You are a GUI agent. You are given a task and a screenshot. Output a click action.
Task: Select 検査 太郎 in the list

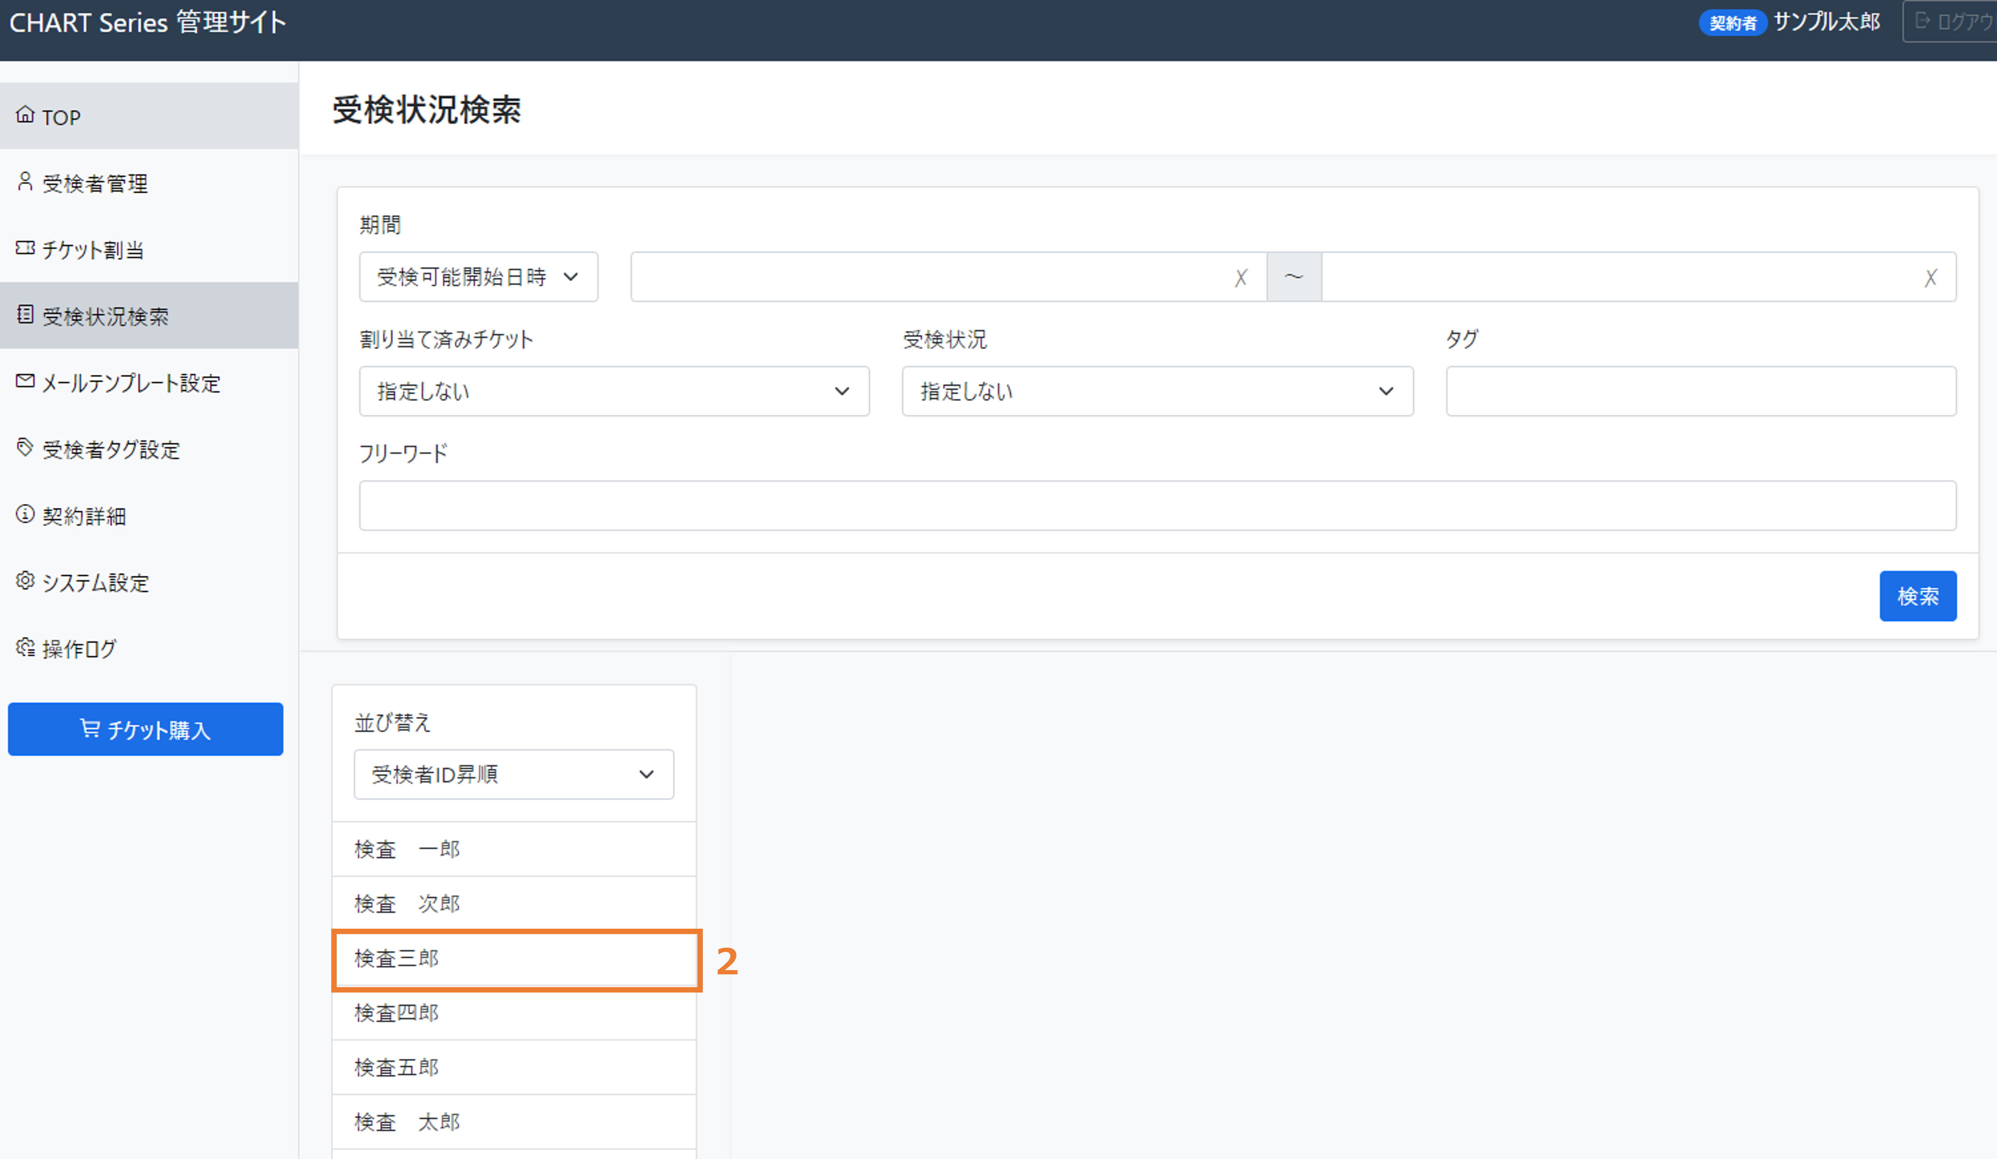click(x=514, y=1122)
